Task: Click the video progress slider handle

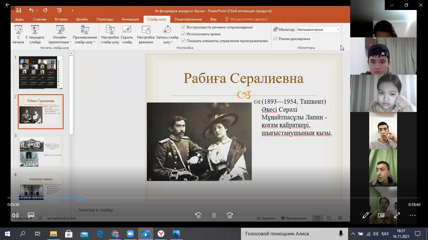Action: (80, 198)
